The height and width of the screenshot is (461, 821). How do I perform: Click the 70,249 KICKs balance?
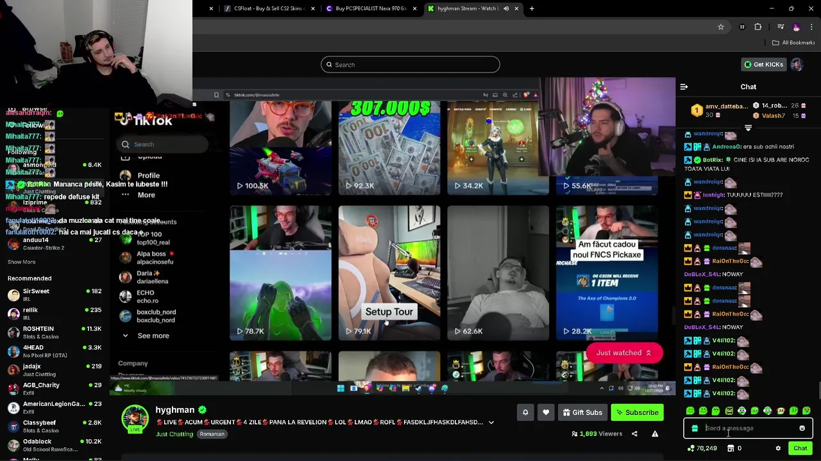coord(702,448)
